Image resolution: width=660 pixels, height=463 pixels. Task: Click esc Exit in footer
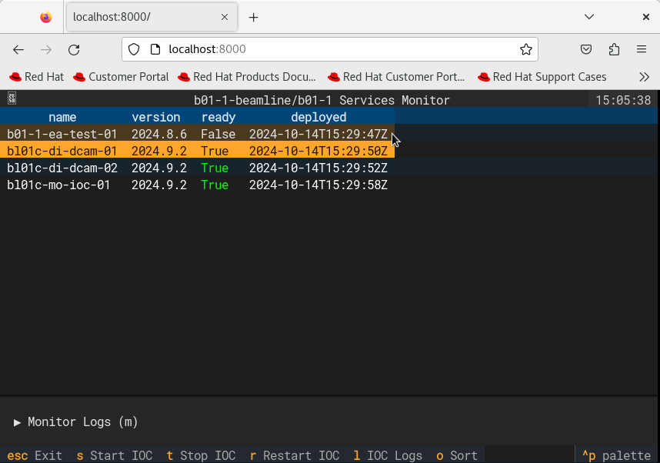click(35, 455)
